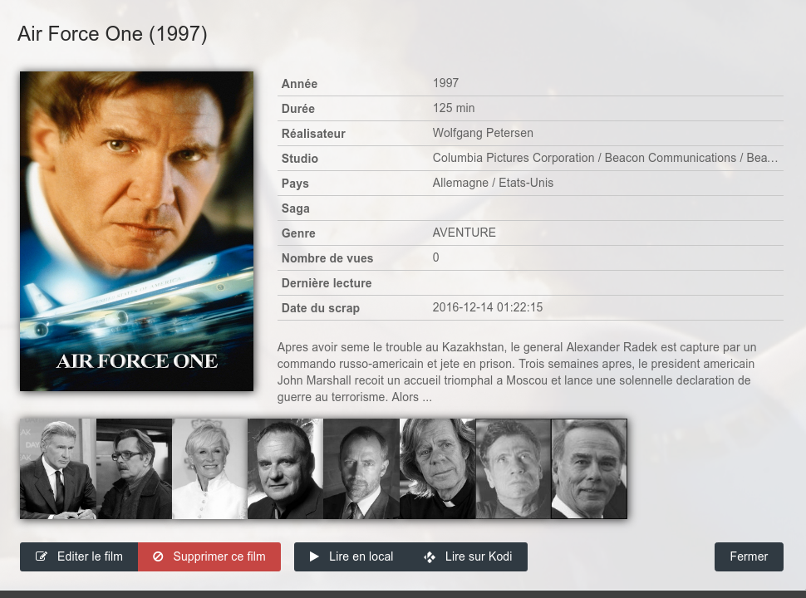Select photo of long-haired man in clerical collar

[437, 468]
